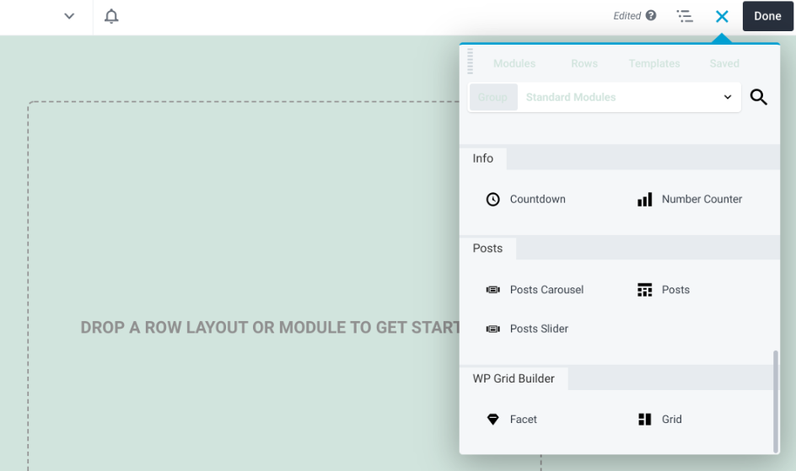The height and width of the screenshot is (471, 796).
Task: Switch to the Rows tab
Action: click(x=584, y=63)
